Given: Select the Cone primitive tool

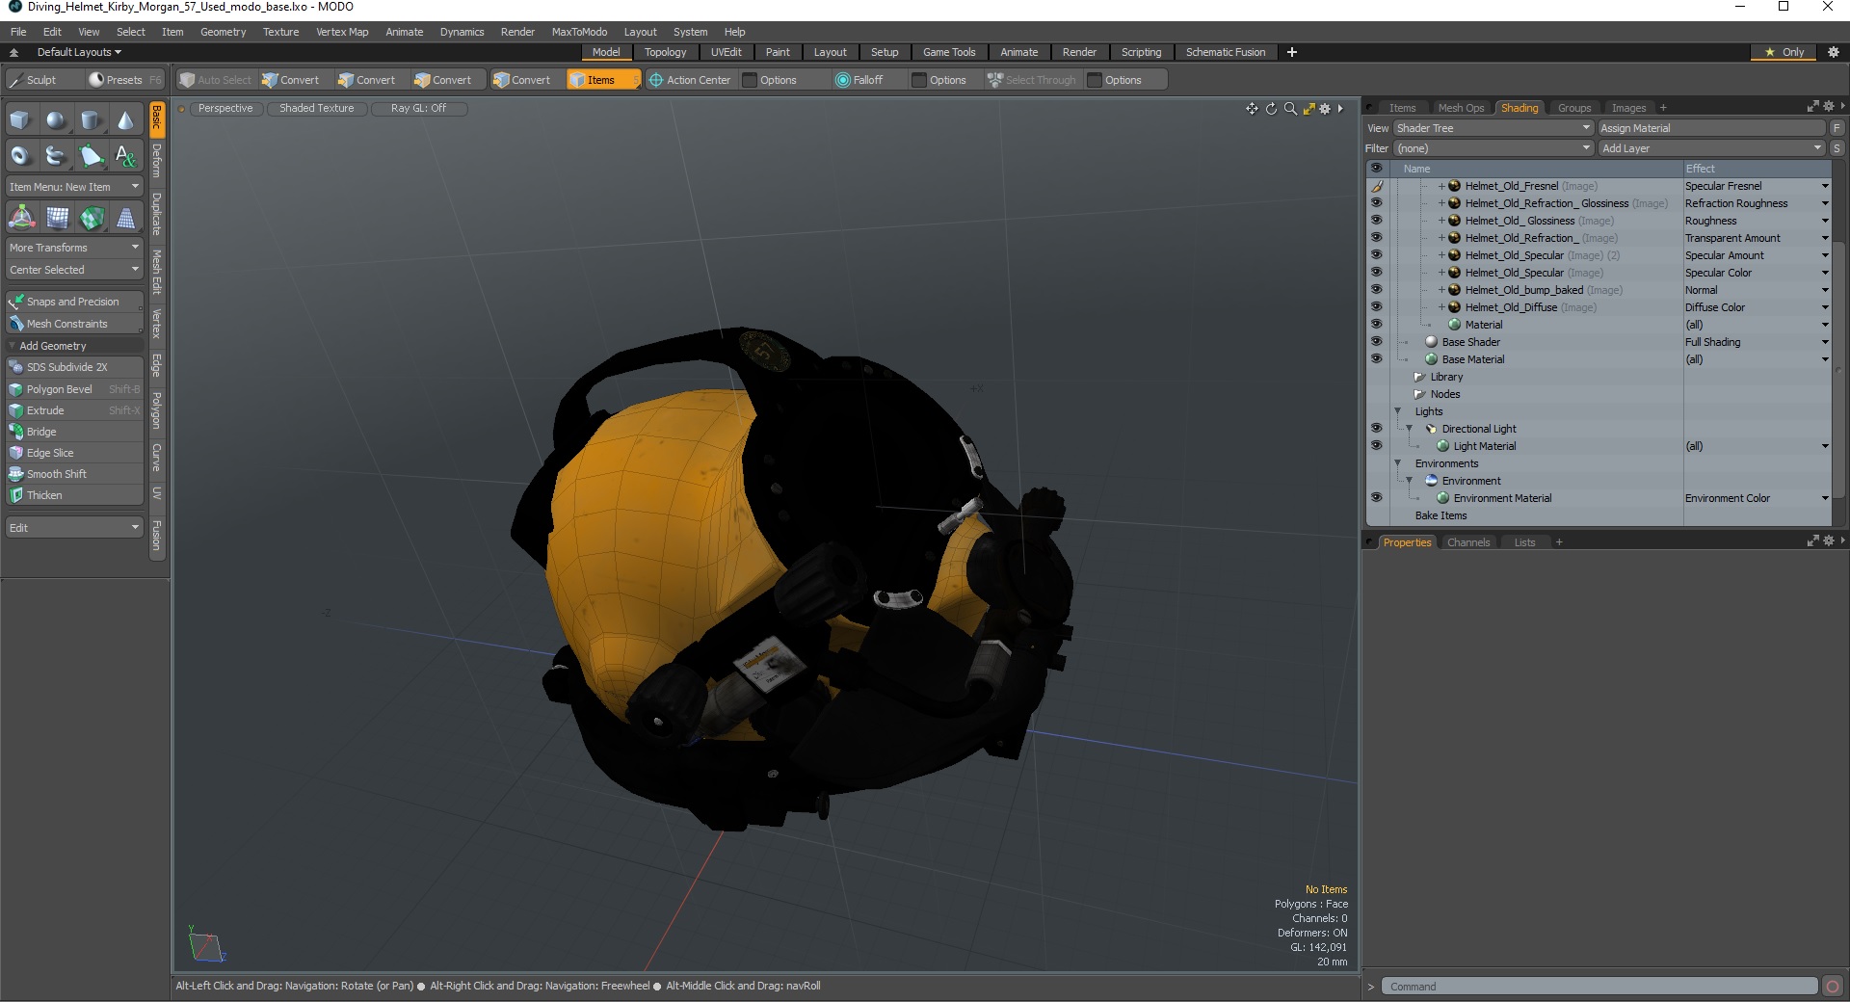Looking at the screenshot, I should click(x=125, y=120).
